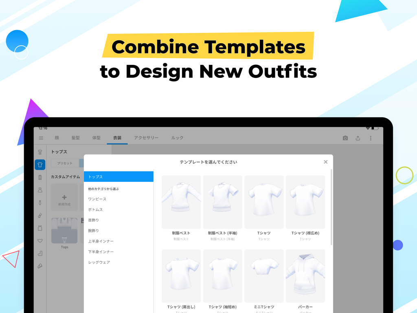Open the three-dot overflow menu icon
This screenshot has width=417, height=313.
pyautogui.click(x=371, y=138)
